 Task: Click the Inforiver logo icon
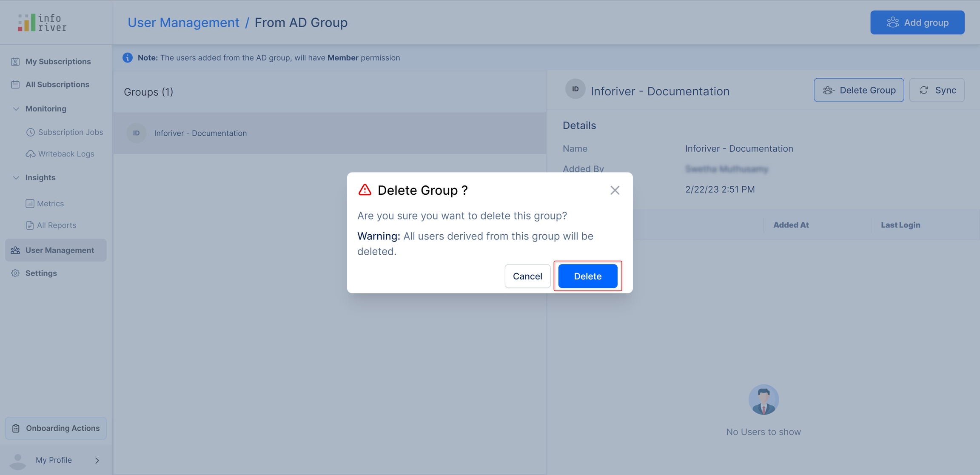click(x=26, y=23)
